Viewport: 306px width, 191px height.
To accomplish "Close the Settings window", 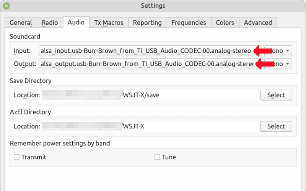I will point(7,6).
